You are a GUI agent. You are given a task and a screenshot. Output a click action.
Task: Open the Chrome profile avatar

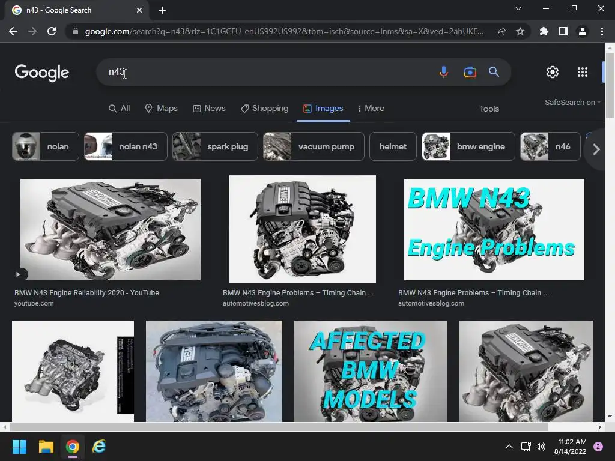tap(583, 31)
